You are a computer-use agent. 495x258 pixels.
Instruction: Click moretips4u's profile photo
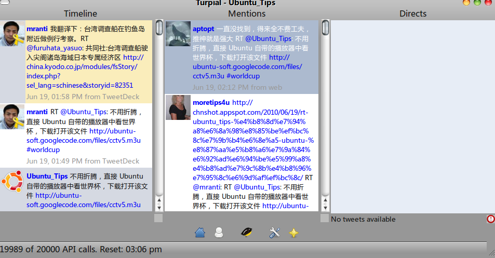(178, 108)
